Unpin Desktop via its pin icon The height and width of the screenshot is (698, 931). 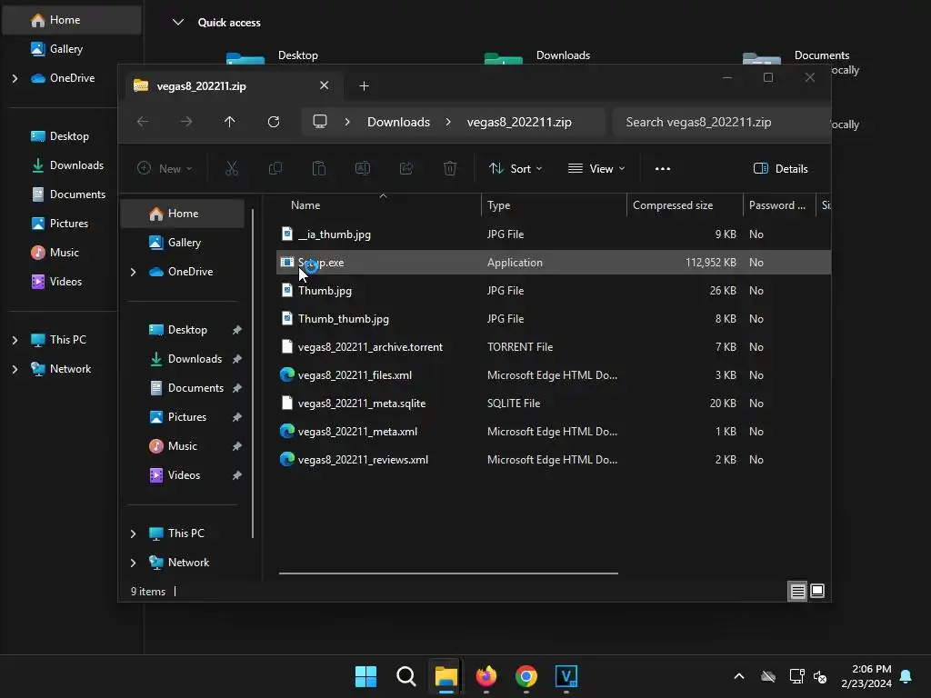237,330
